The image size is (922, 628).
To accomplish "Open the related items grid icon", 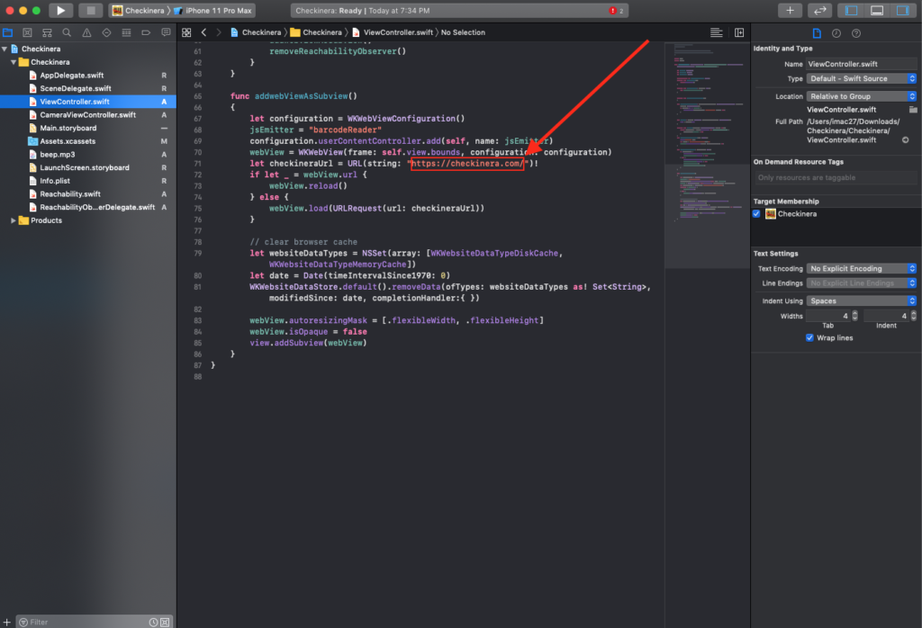I will click(x=186, y=33).
